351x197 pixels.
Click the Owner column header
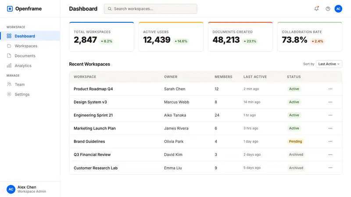coord(171,77)
